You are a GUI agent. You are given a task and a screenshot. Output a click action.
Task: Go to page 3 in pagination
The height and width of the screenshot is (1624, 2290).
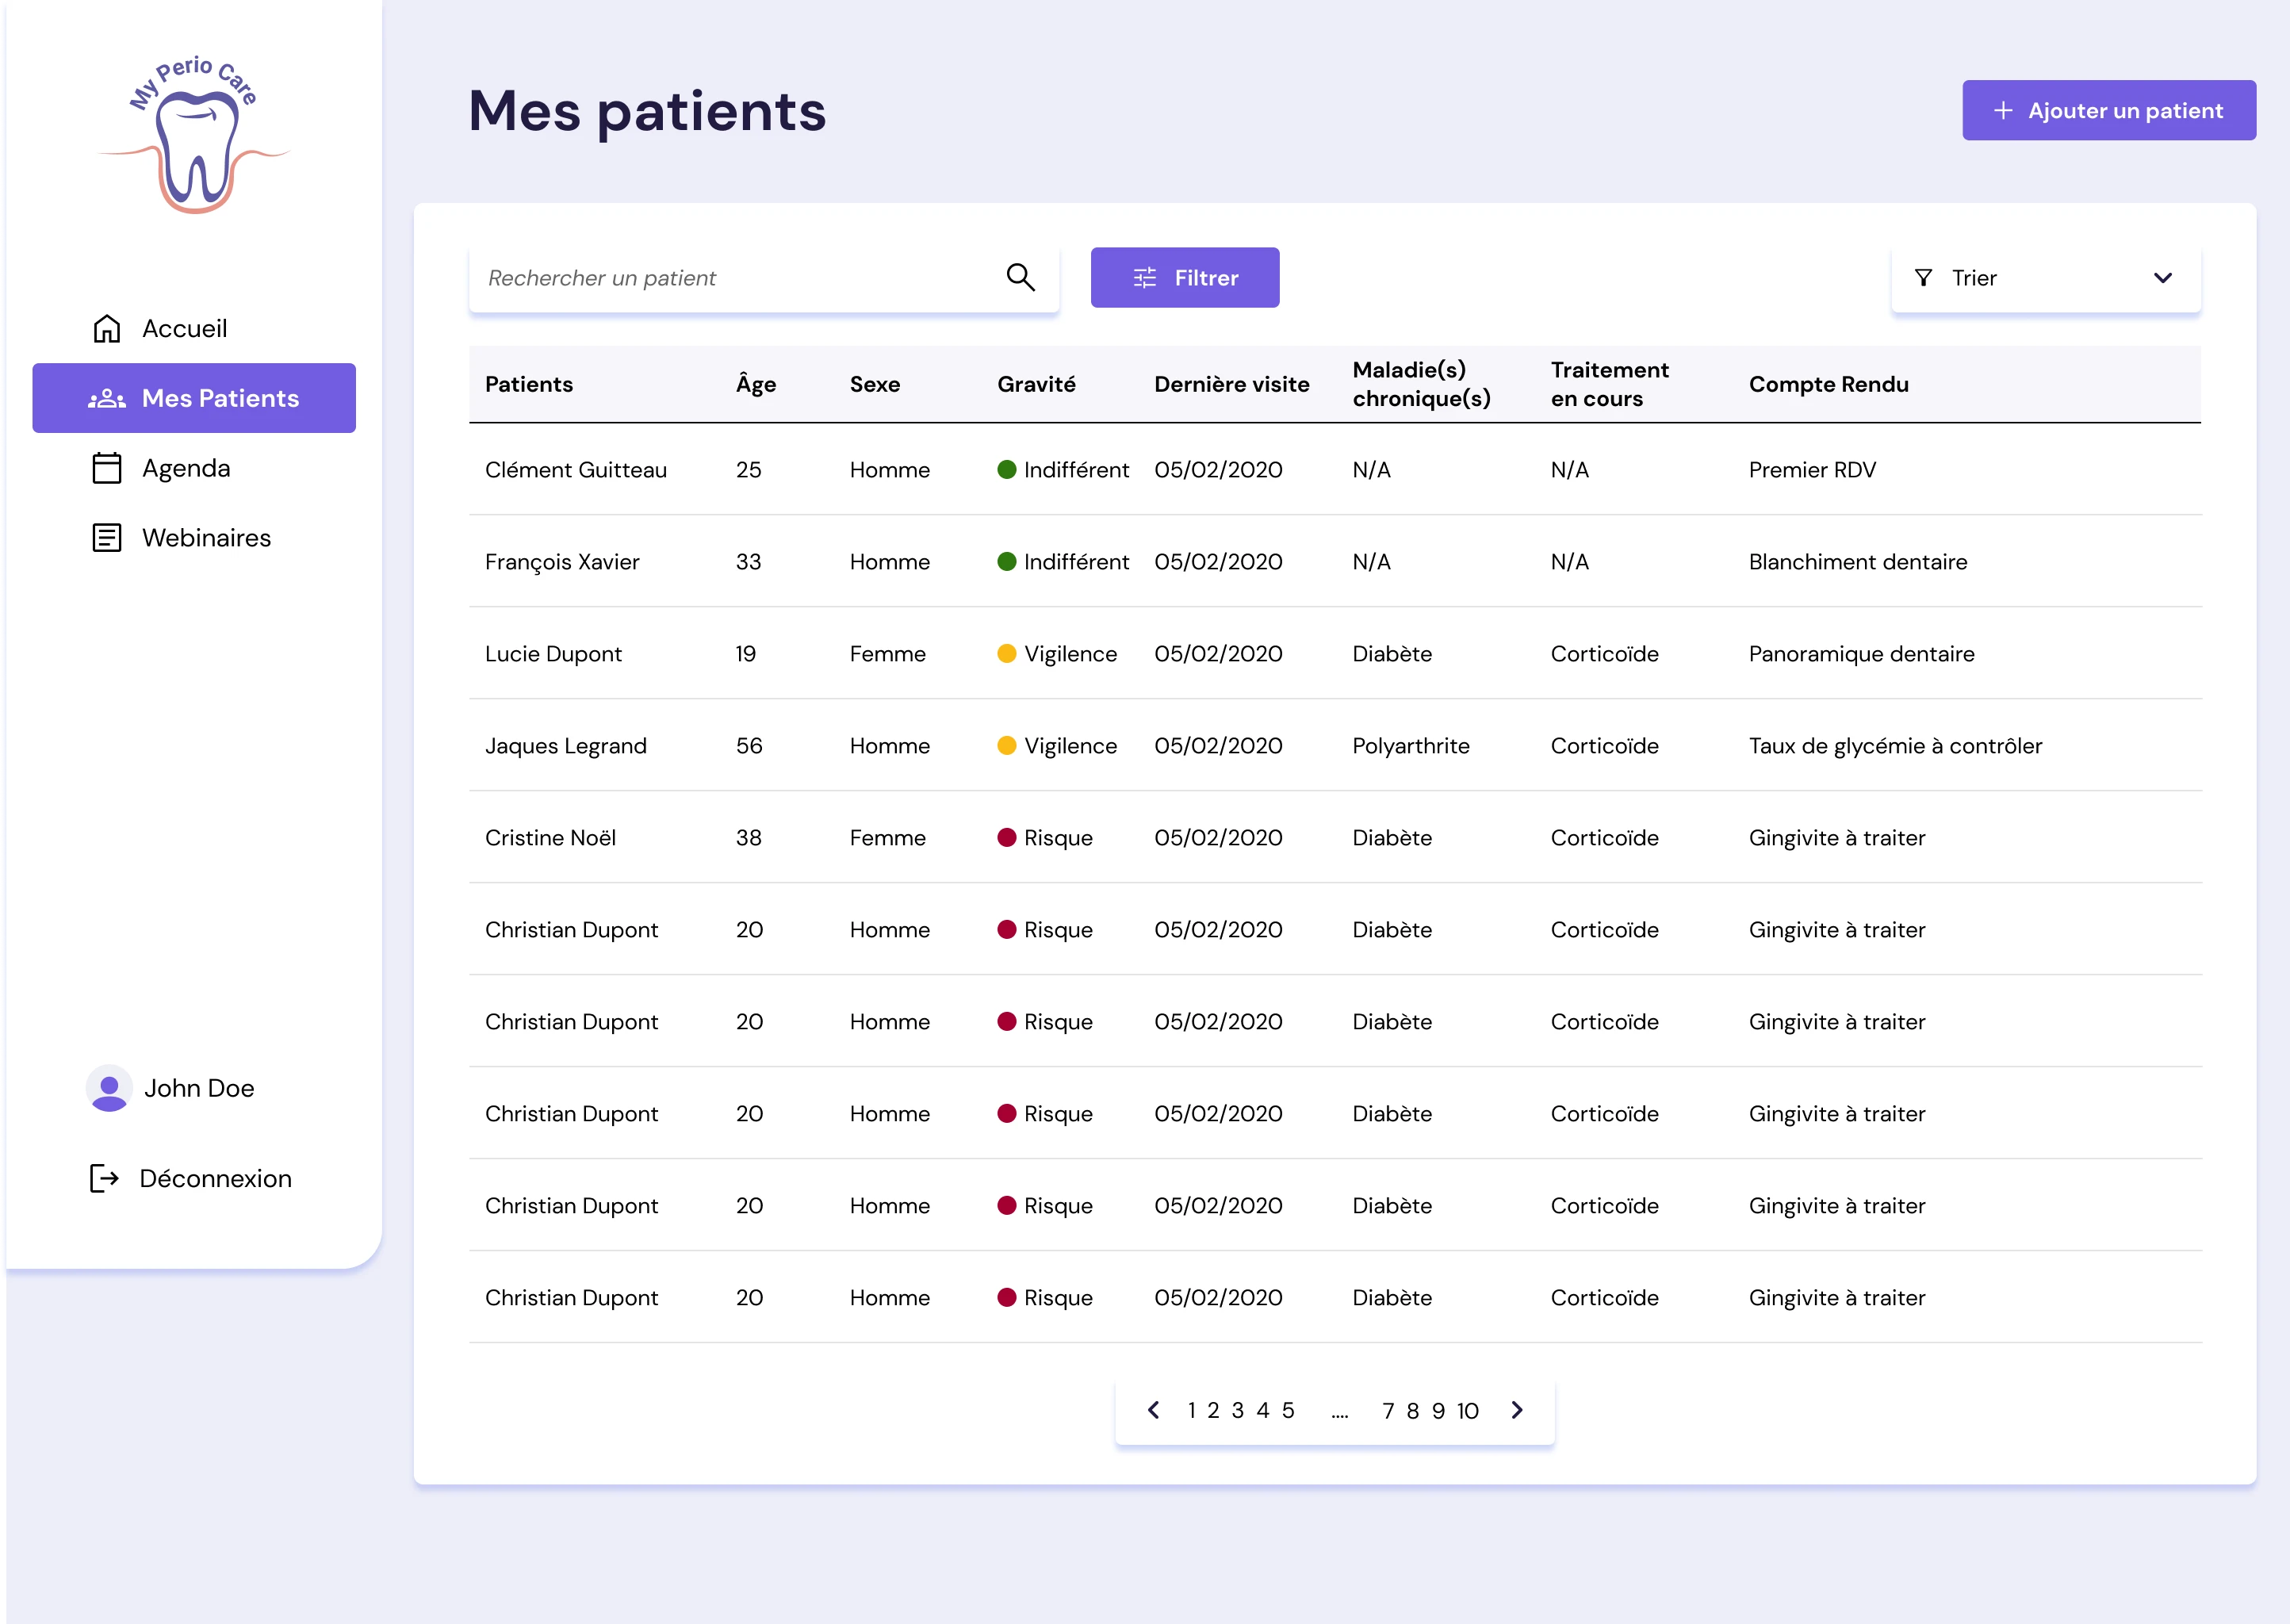click(x=1238, y=1410)
